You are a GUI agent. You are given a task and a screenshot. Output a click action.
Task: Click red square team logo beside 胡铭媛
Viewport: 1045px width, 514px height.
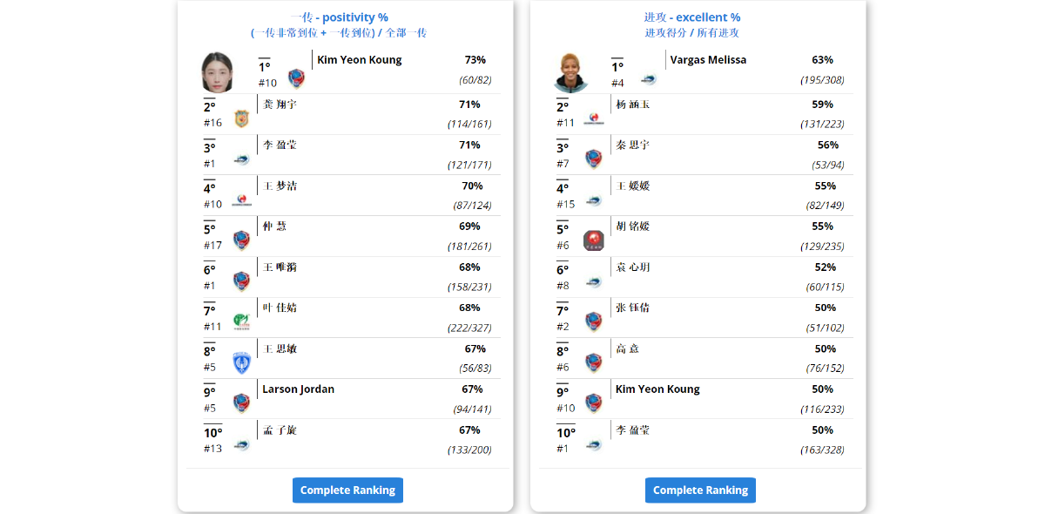[594, 240]
